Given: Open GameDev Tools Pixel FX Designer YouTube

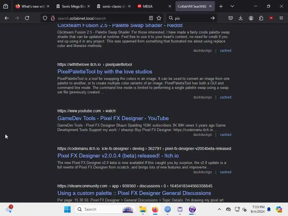Looking at the screenshot, I should [113, 118].
